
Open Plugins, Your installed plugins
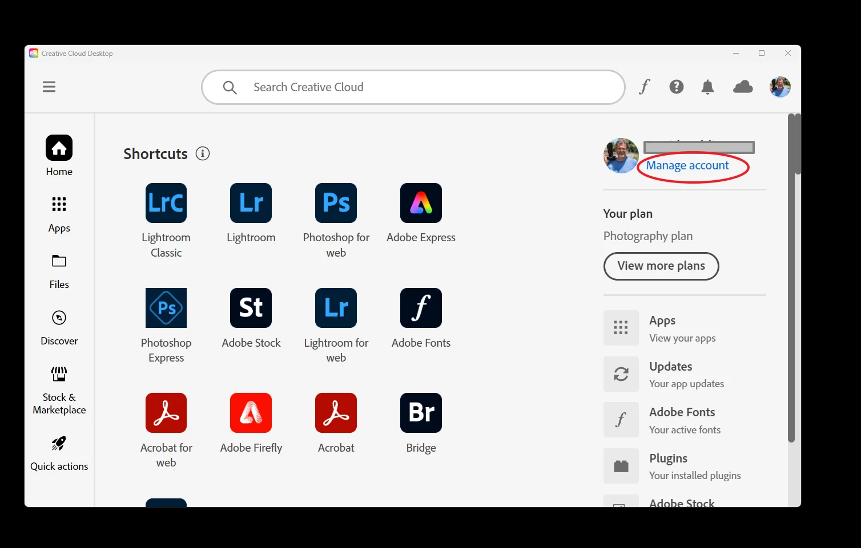coord(685,466)
